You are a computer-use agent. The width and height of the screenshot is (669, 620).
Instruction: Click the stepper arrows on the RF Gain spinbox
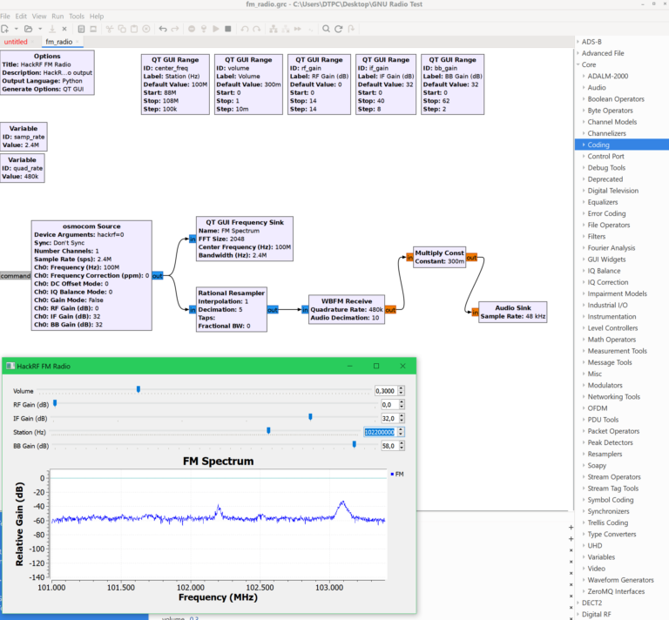click(x=402, y=405)
